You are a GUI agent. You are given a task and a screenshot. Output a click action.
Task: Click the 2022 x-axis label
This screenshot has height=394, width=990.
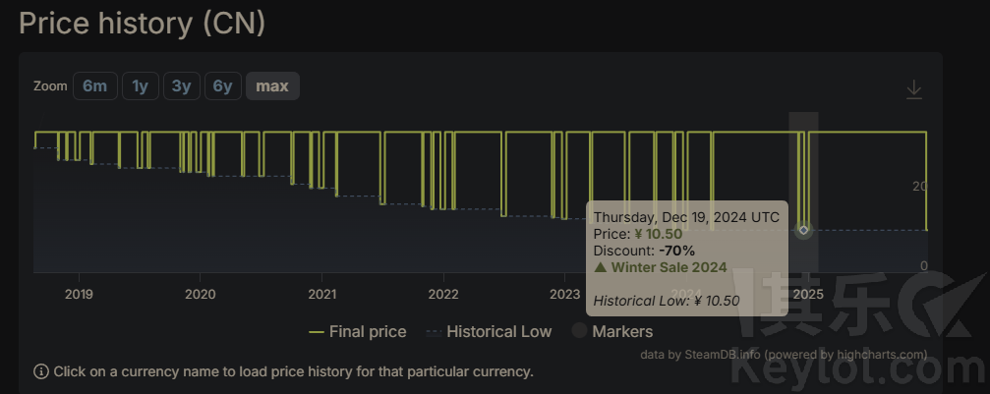pyautogui.click(x=443, y=293)
